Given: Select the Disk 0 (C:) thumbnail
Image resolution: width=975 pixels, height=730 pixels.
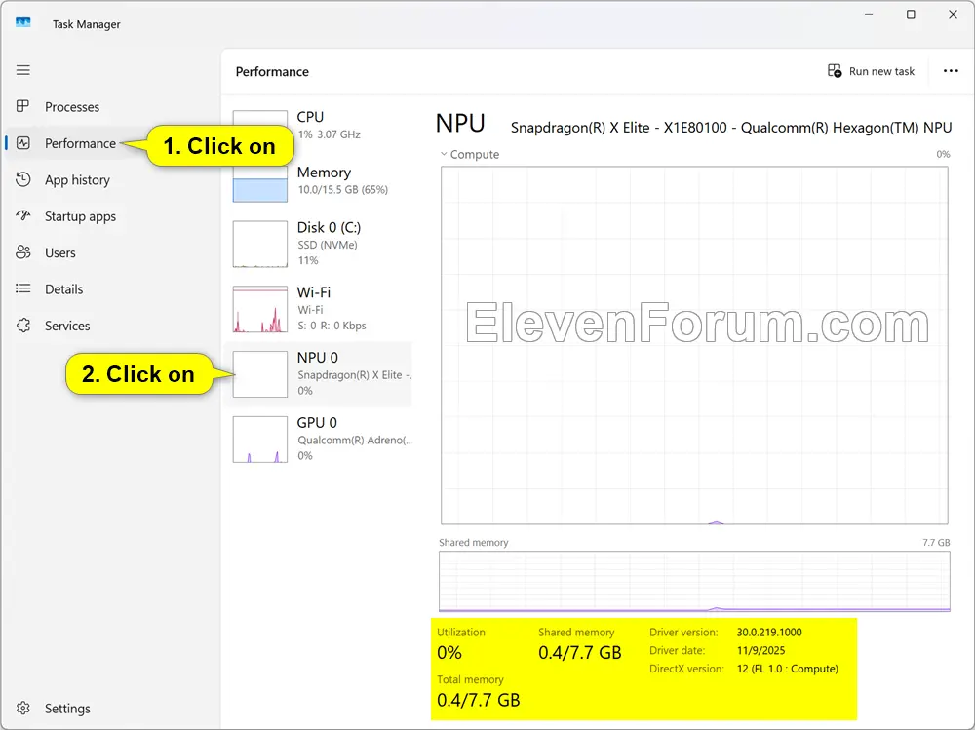Looking at the screenshot, I should tap(260, 244).
